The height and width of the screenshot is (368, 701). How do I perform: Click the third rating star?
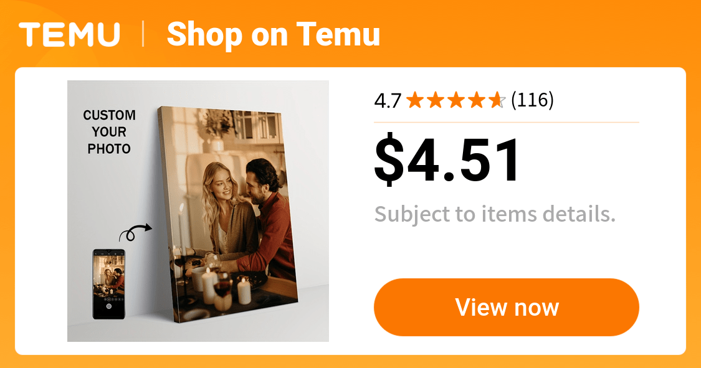[x=455, y=100]
